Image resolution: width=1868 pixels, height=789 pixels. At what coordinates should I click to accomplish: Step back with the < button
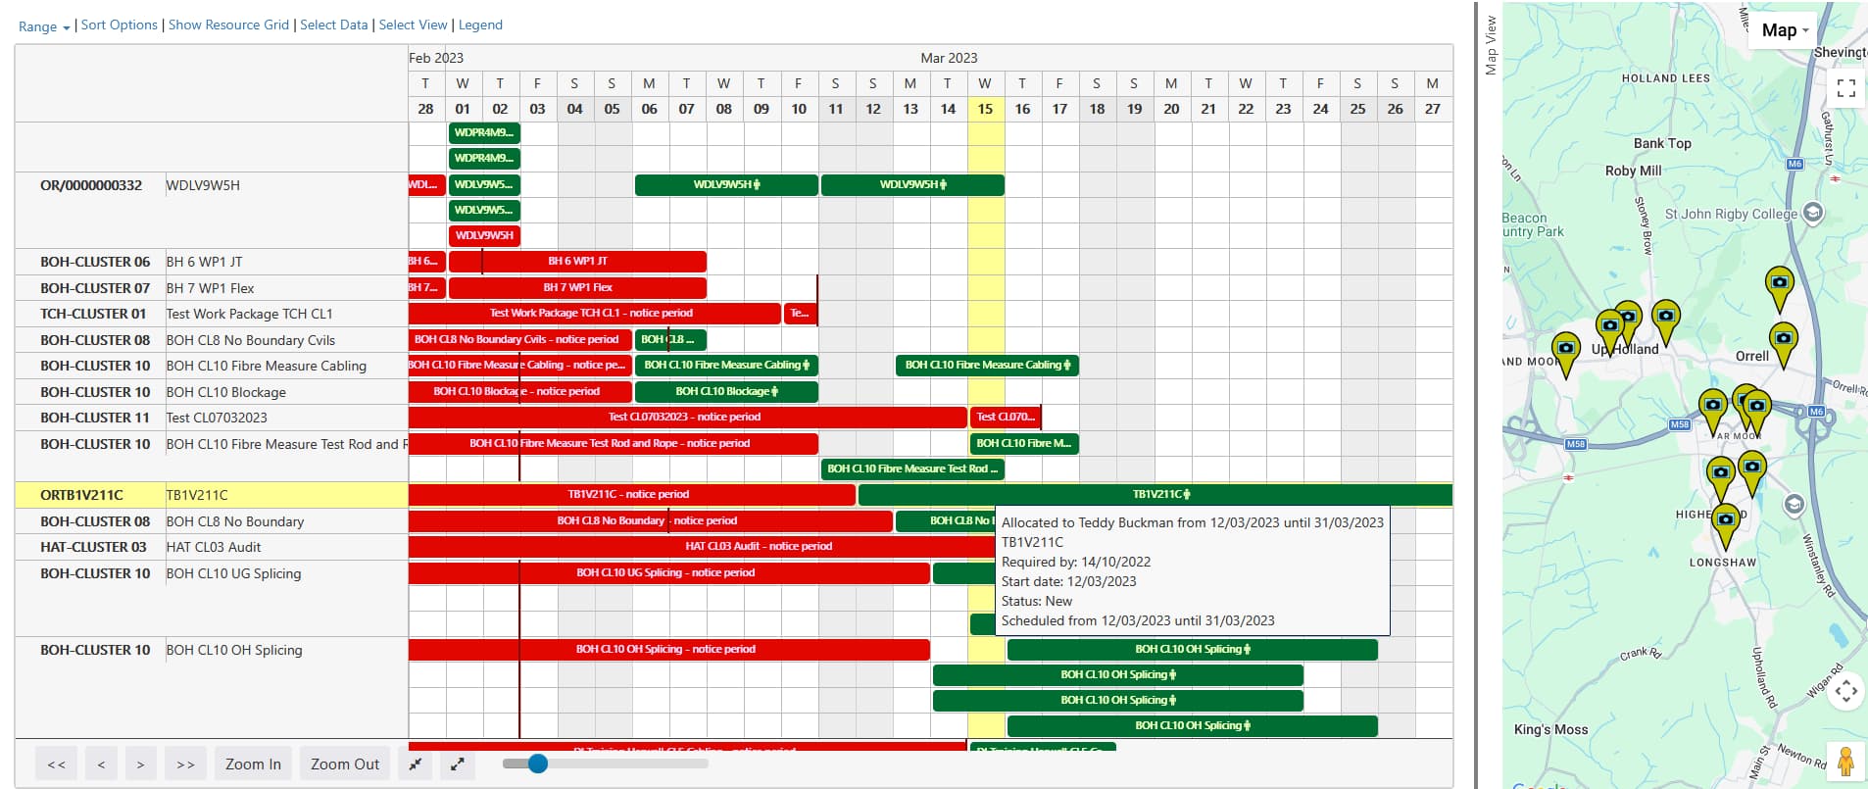pos(101,764)
